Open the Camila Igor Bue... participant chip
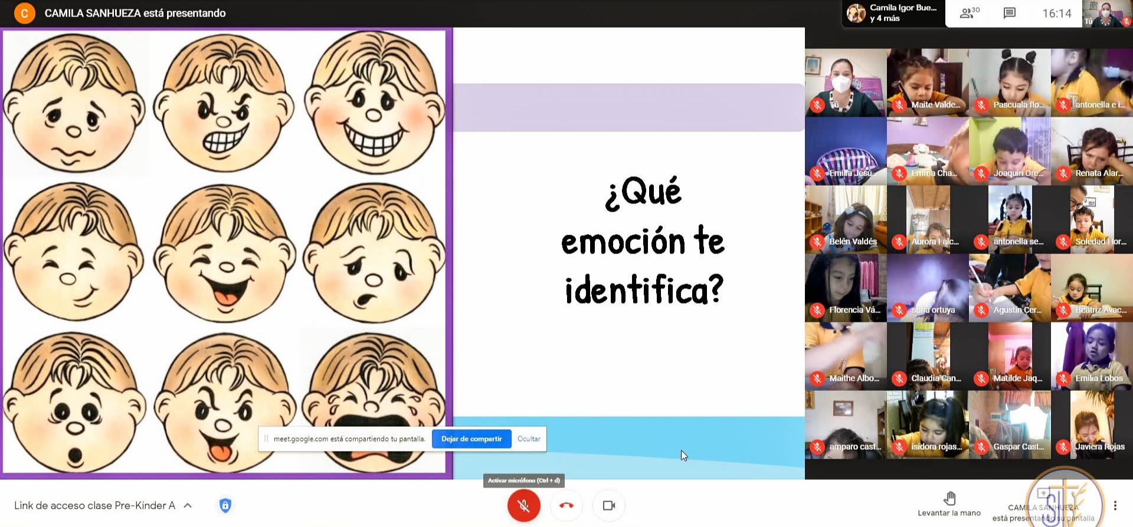Screen dimensions: 1133x527 pos(892,13)
